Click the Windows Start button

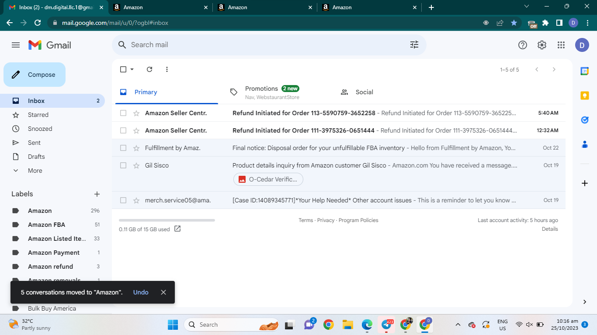tap(173, 325)
